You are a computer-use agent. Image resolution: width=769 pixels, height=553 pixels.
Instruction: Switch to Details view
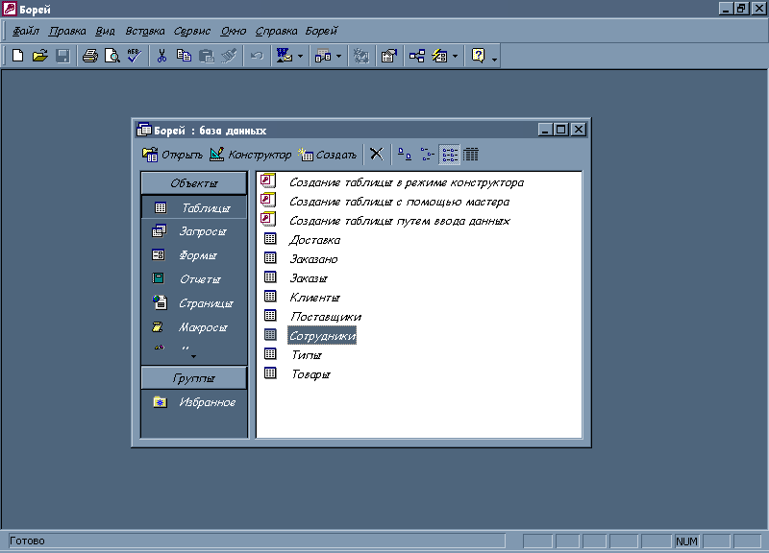[471, 155]
